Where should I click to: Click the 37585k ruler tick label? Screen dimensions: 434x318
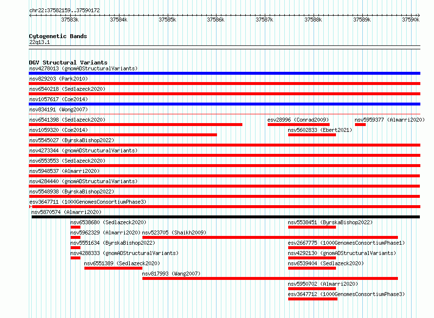[167, 20]
